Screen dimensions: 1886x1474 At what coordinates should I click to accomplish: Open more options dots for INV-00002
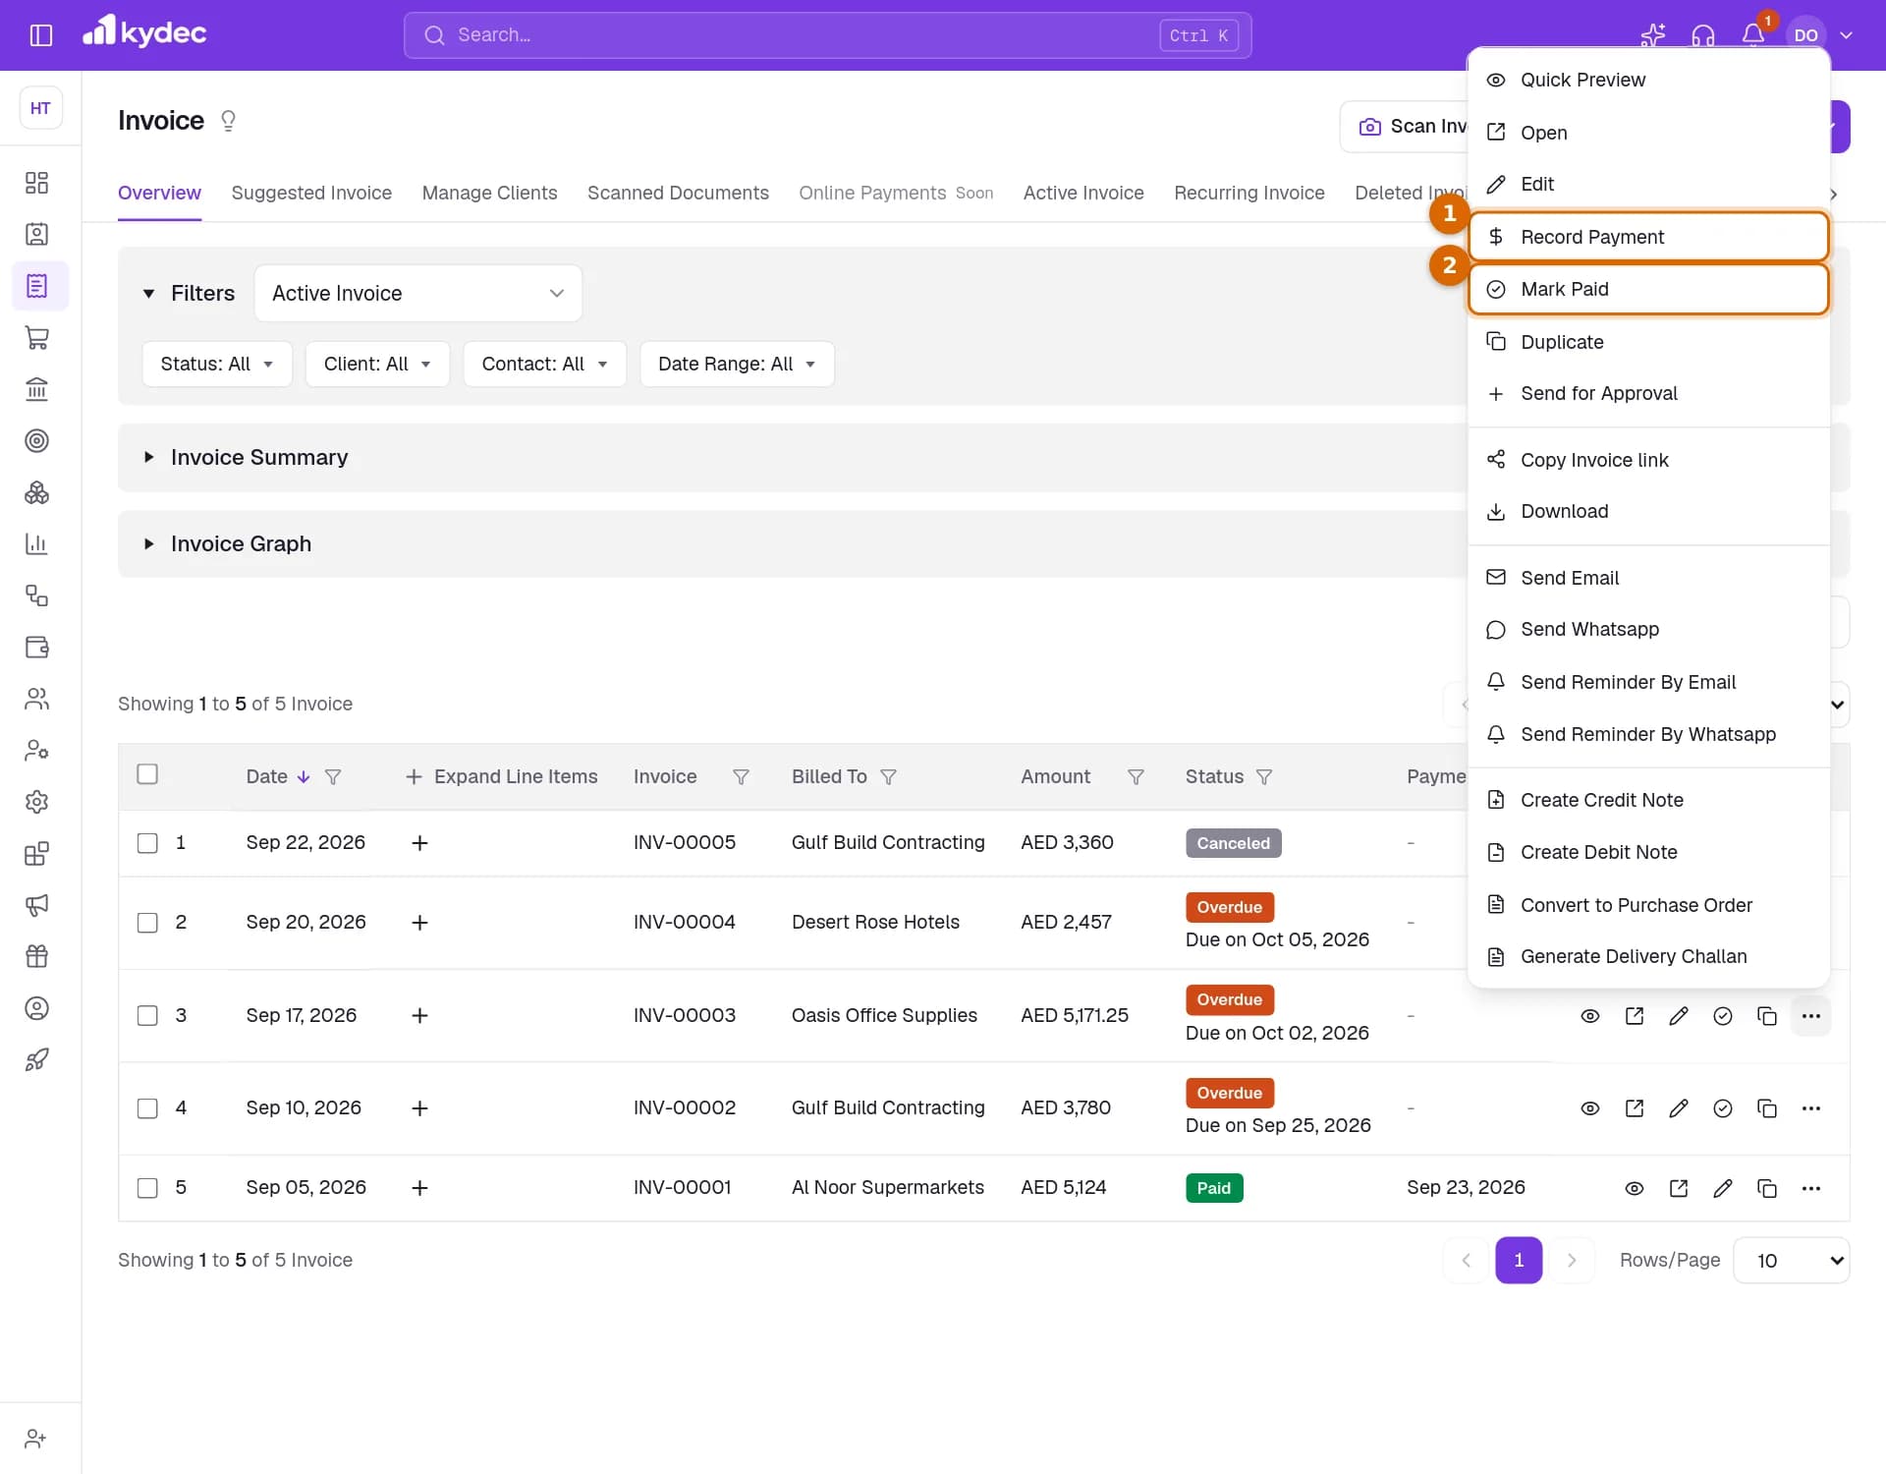point(1810,1108)
